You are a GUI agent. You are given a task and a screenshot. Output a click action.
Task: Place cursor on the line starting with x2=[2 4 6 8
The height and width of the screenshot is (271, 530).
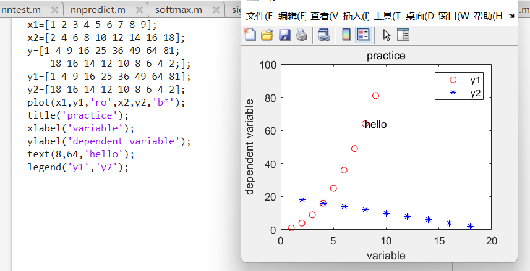[x=106, y=38]
